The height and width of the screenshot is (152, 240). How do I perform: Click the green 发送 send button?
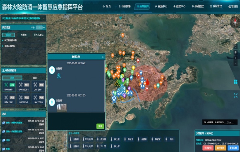(100, 126)
